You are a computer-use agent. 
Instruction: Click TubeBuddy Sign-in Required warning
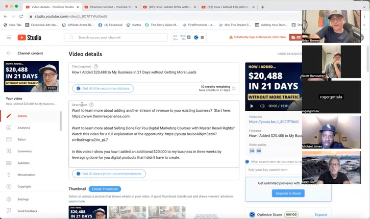point(257,37)
